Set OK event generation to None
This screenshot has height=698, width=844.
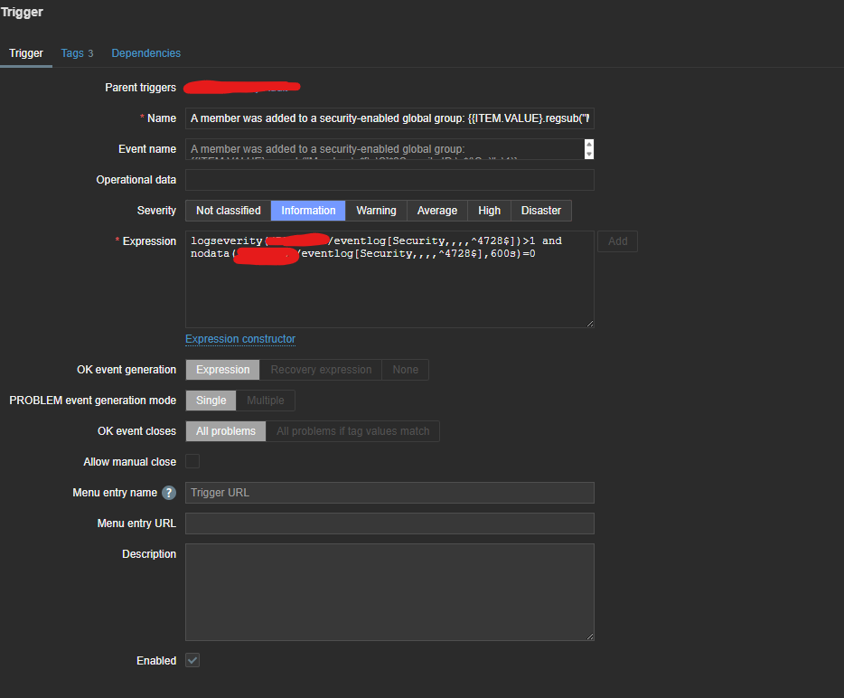coord(406,370)
